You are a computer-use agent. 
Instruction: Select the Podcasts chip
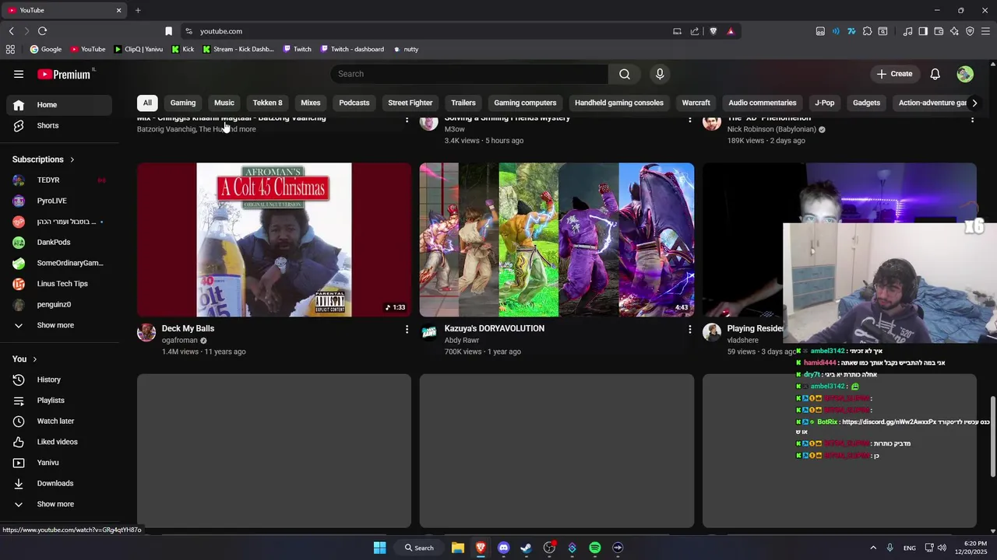tap(354, 103)
